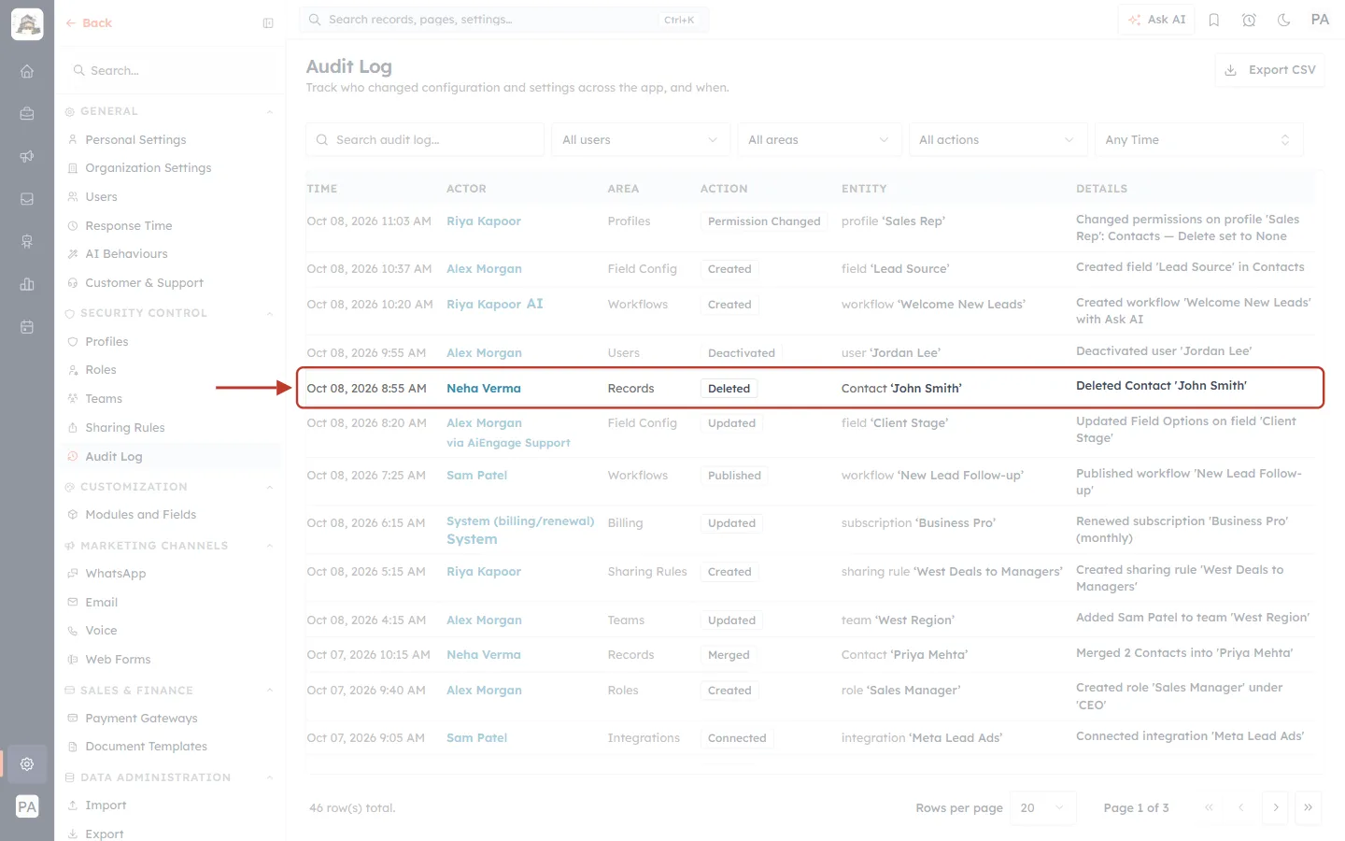Viewport: 1345px width, 841px height.
Task: Open the alarm clock reminders icon
Action: click(1249, 20)
